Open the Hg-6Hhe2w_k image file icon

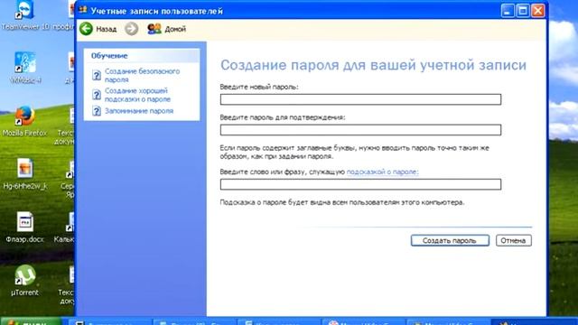coord(25,169)
